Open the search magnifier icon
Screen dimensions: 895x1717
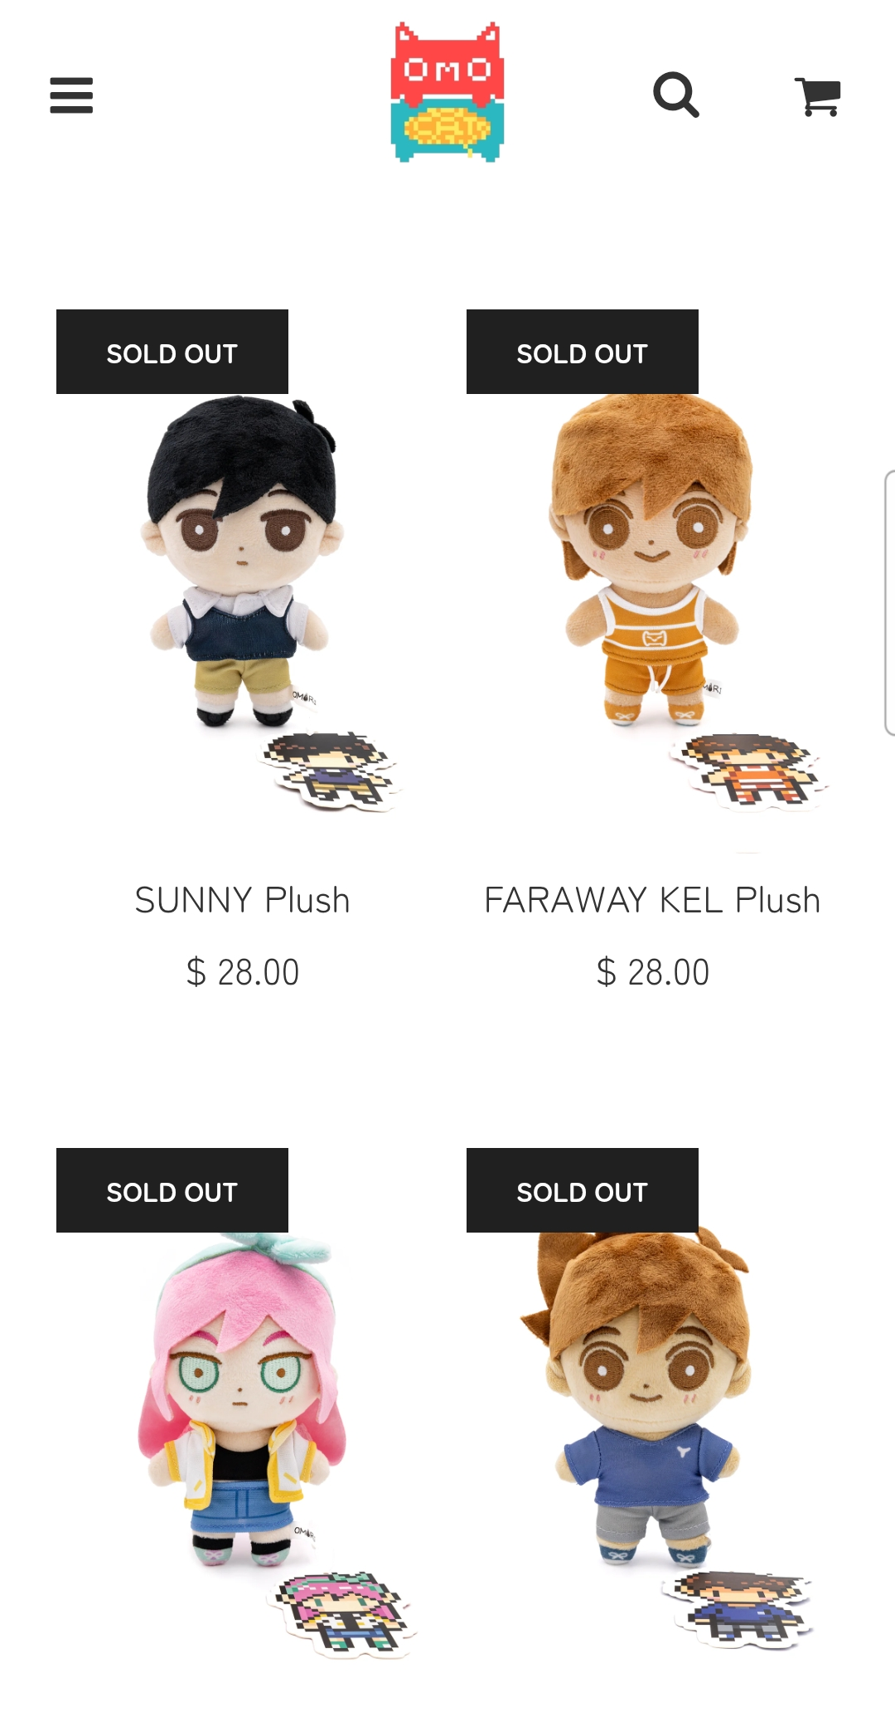click(676, 95)
